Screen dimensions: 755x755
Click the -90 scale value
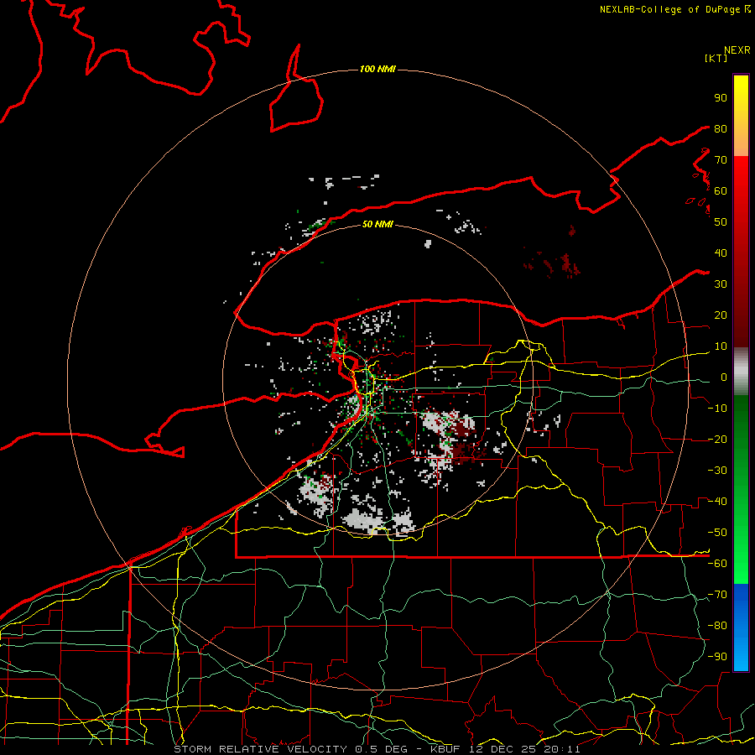[x=717, y=656]
